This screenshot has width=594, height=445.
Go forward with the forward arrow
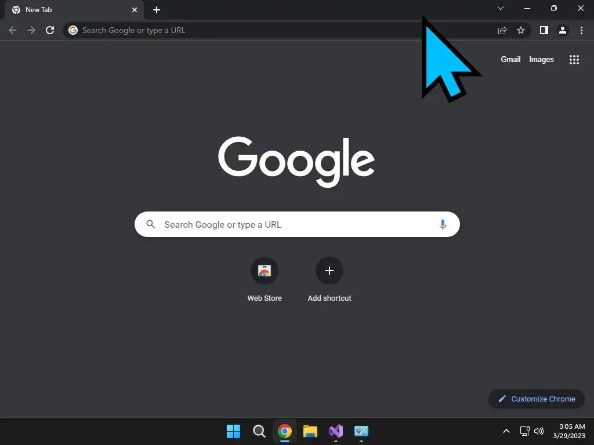[x=31, y=30]
